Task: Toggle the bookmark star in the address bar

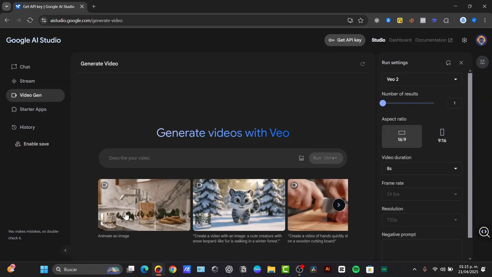Action: click(x=361, y=20)
